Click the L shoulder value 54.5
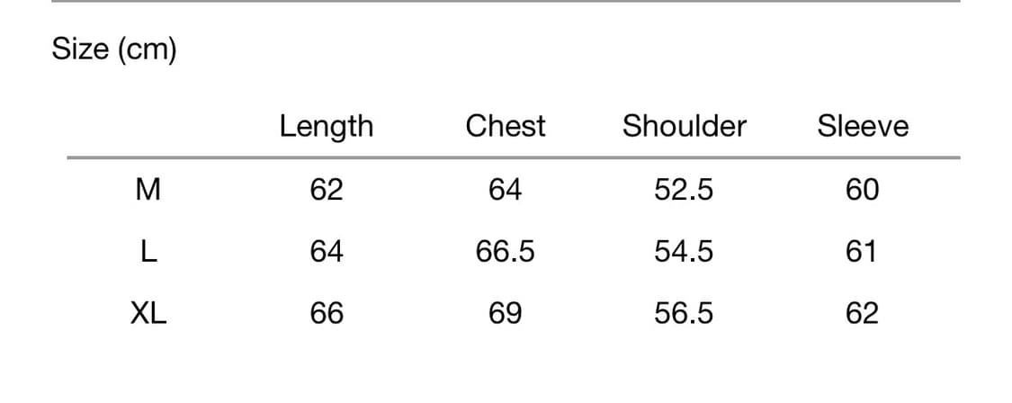The width and height of the screenshot is (1012, 403). tap(684, 252)
